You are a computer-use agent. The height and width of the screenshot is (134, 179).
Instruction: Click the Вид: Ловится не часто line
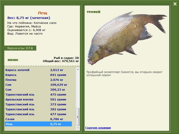click(25, 34)
